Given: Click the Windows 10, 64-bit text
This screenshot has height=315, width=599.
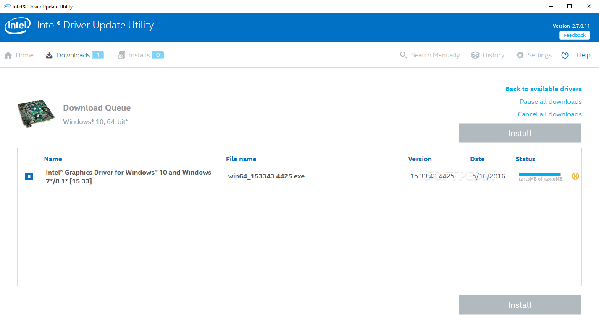Looking at the screenshot, I should point(95,122).
